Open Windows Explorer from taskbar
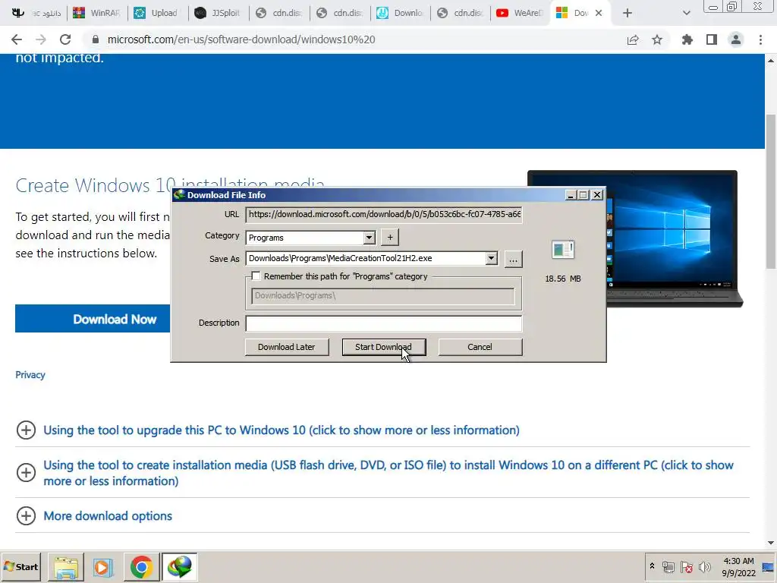 tap(66, 566)
